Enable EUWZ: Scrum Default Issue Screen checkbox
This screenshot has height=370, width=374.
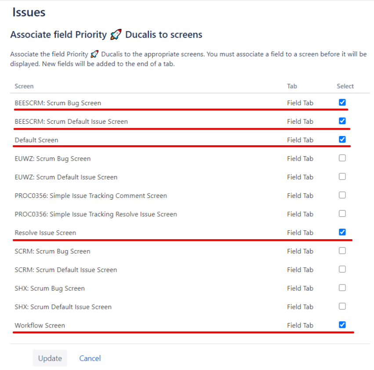click(x=342, y=176)
